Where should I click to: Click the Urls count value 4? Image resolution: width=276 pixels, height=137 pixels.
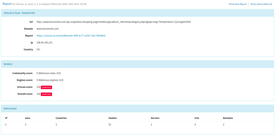coord(195,125)
